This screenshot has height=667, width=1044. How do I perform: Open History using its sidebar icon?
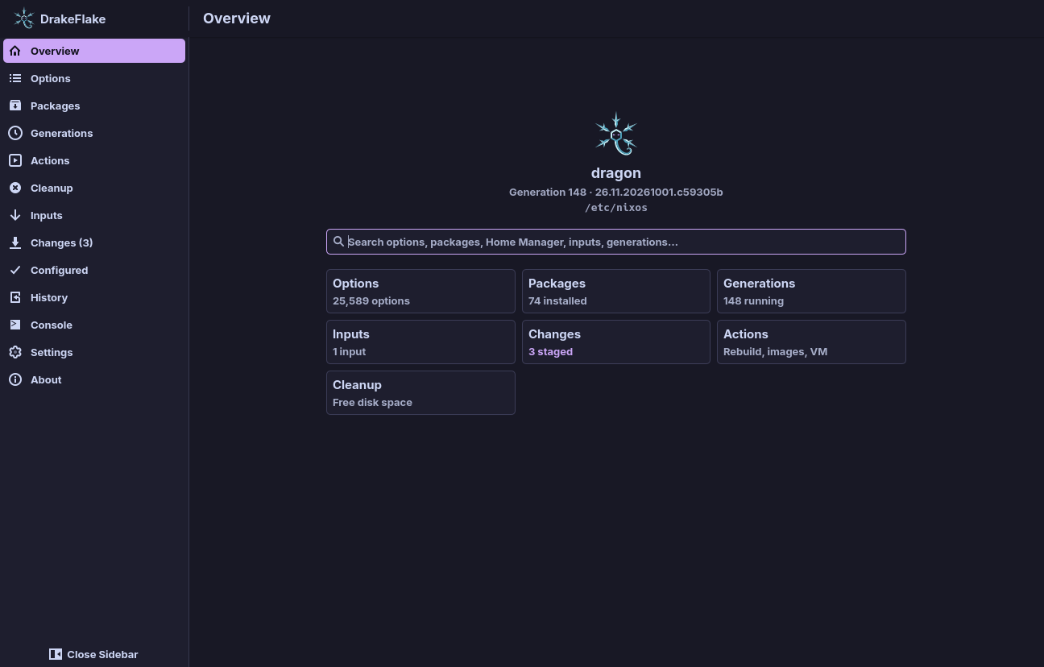(15, 297)
